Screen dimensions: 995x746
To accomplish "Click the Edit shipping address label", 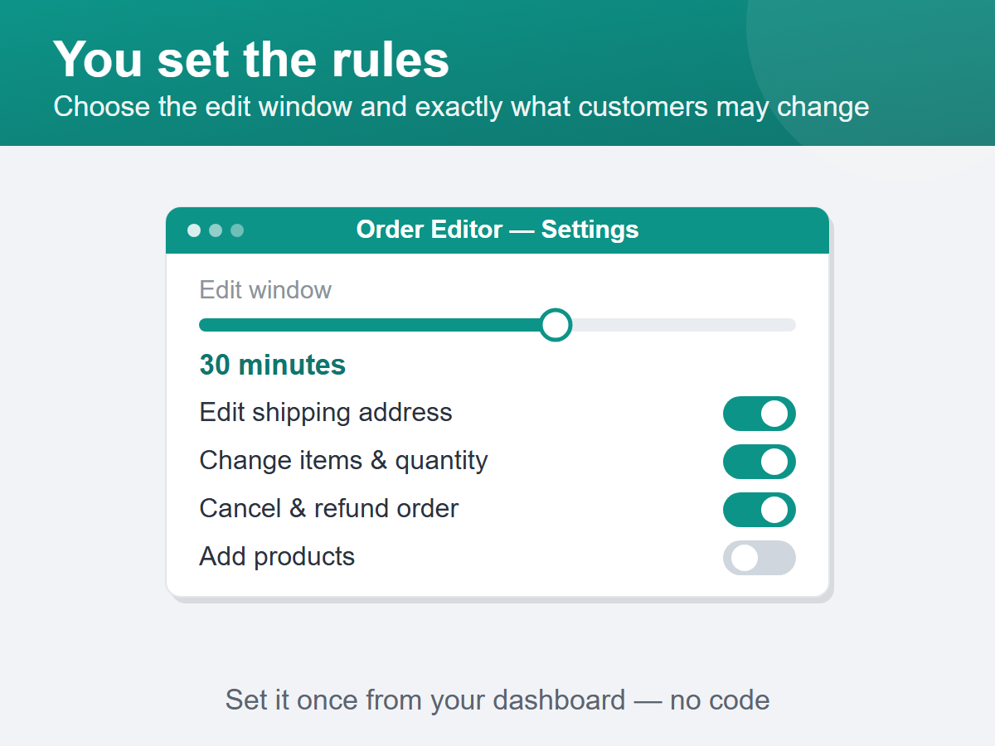I will [326, 413].
